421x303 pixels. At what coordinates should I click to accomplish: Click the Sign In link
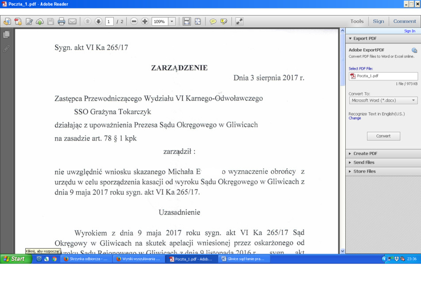(409, 31)
